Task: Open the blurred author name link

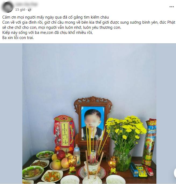Action: click(26, 4)
